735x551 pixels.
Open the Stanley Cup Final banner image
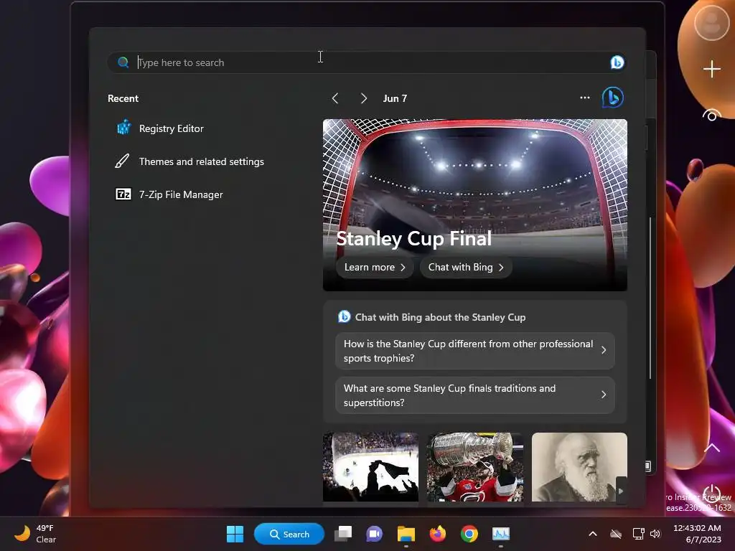point(475,204)
